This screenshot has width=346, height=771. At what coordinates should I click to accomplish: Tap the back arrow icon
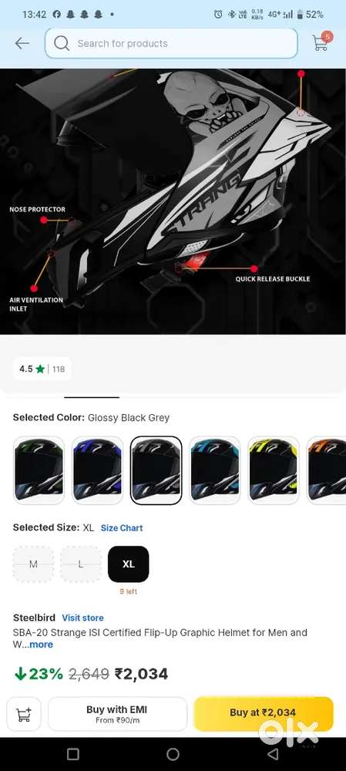[x=22, y=43]
